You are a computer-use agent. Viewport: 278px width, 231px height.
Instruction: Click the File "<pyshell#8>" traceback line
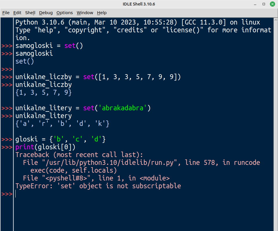coord(96,178)
